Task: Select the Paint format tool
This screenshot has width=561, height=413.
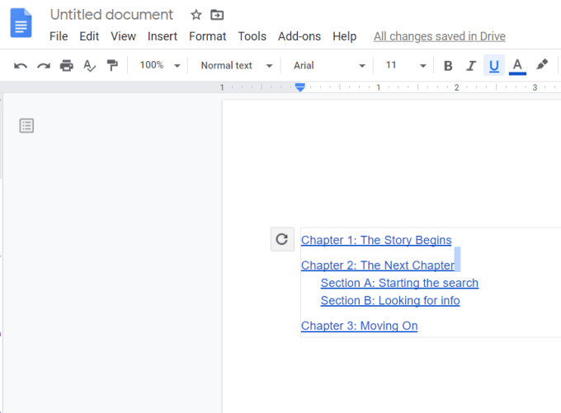Action: [x=112, y=65]
